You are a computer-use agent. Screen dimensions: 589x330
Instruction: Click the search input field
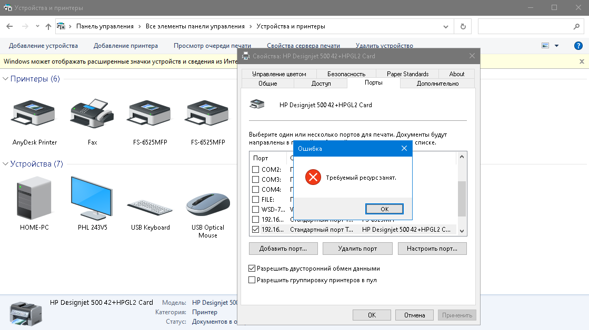coord(526,26)
